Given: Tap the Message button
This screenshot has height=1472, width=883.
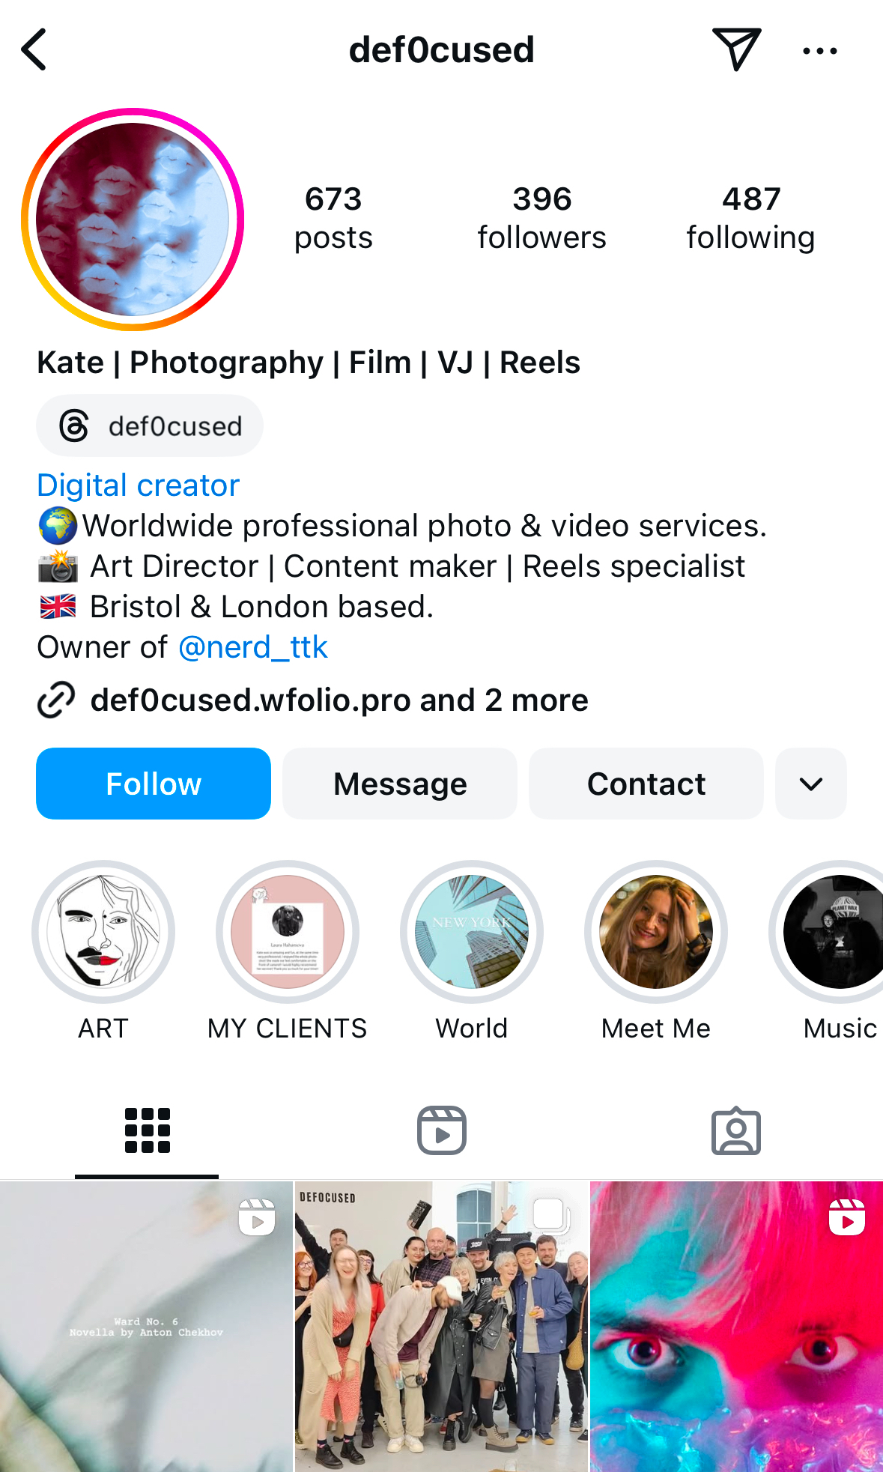Looking at the screenshot, I should pos(400,784).
